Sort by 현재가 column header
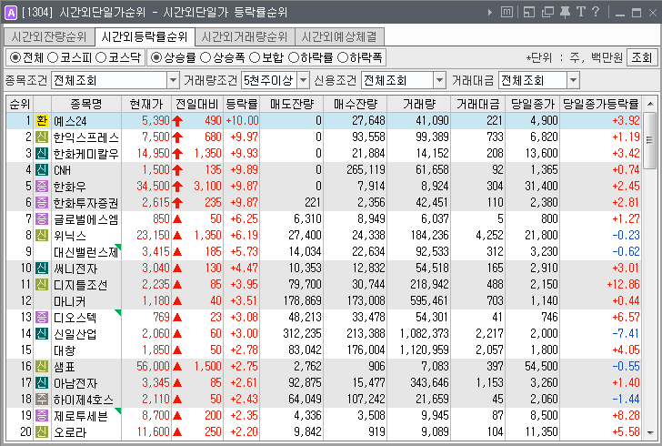 click(x=146, y=104)
